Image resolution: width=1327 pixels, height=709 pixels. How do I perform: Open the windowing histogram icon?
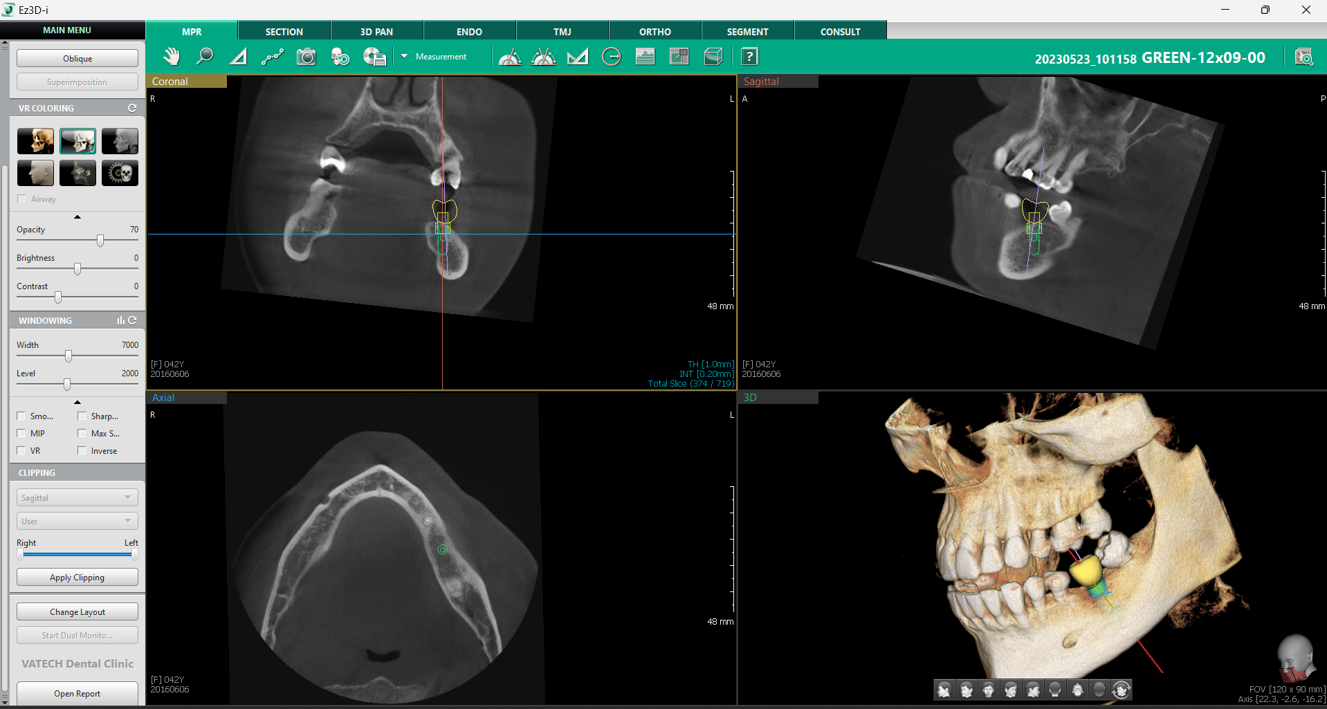point(121,321)
